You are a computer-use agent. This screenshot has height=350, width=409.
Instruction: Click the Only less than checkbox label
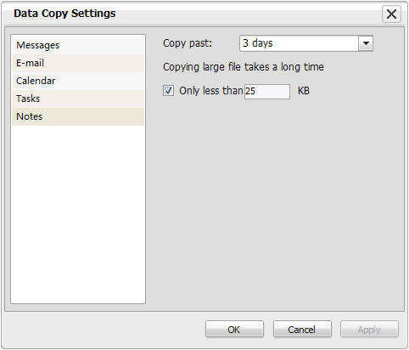click(211, 91)
